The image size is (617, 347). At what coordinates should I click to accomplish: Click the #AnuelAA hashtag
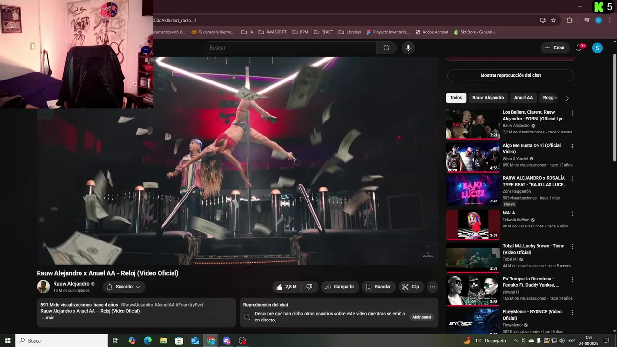(164, 305)
